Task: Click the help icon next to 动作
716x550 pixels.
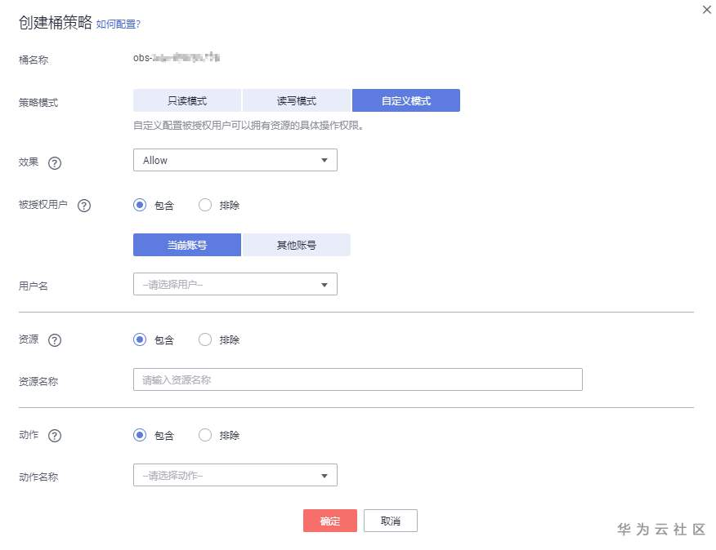Action: click(x=55, y=436)
